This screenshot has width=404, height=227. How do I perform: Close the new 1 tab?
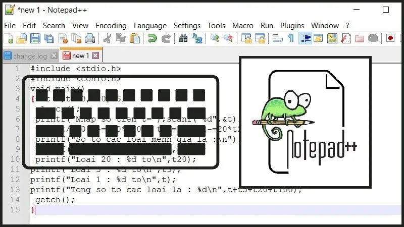tap(95, 55)
